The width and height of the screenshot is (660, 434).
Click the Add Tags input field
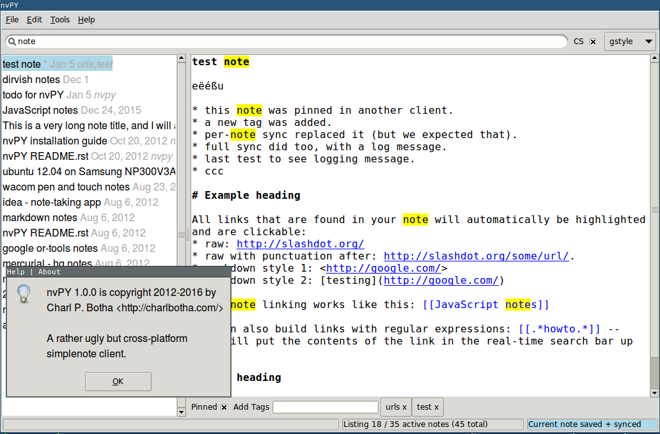(x=326, y=407)
